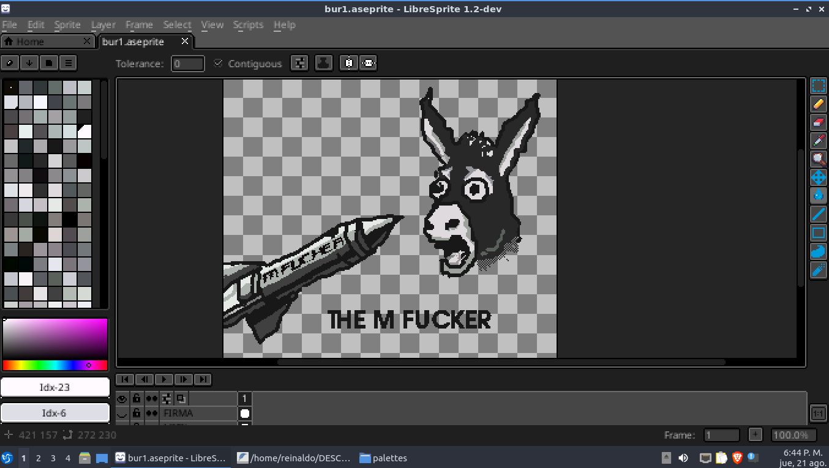Click the rainbow hue slider
This screenshot has width=829, height=468.
point(55,365)
